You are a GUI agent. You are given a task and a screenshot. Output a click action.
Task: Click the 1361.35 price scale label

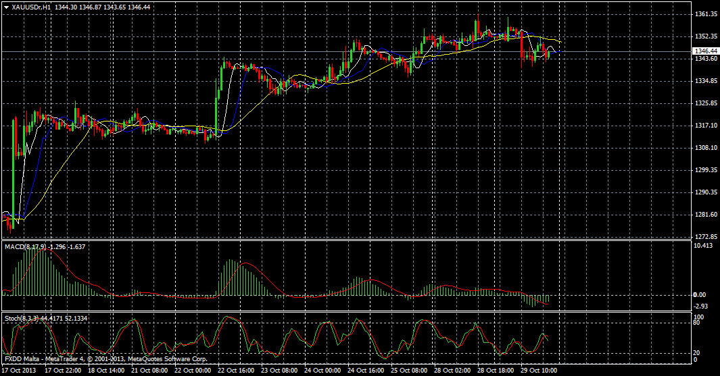[x=705, y=14]
